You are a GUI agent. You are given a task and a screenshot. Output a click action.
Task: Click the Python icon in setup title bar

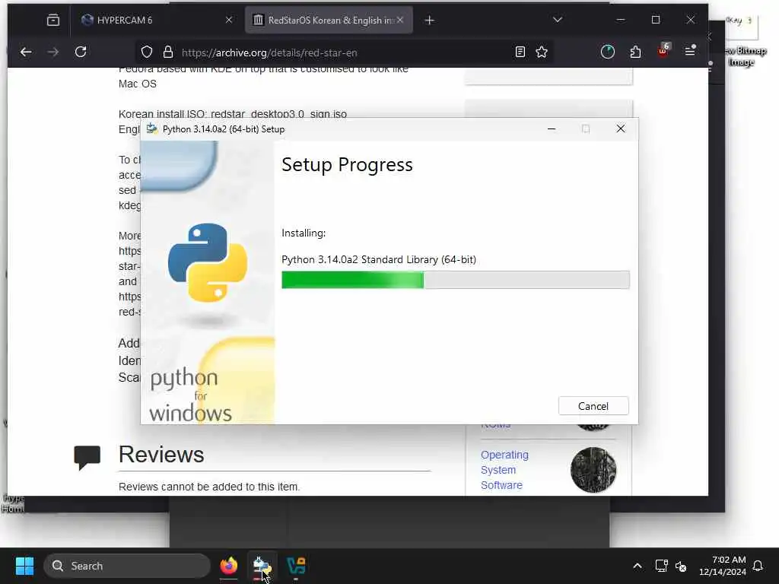pyautogui.click(x=152, y=129)
